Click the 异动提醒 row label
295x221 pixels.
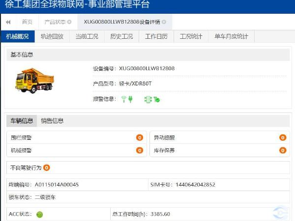pos(164,138)
